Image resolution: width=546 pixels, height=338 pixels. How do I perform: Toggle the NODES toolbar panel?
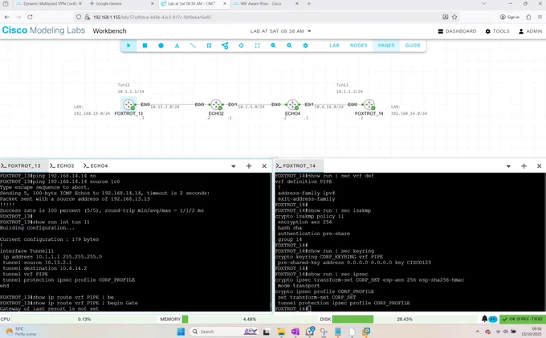click(x=359, y=45)
